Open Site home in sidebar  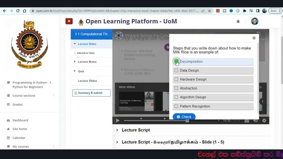(19, 129)
